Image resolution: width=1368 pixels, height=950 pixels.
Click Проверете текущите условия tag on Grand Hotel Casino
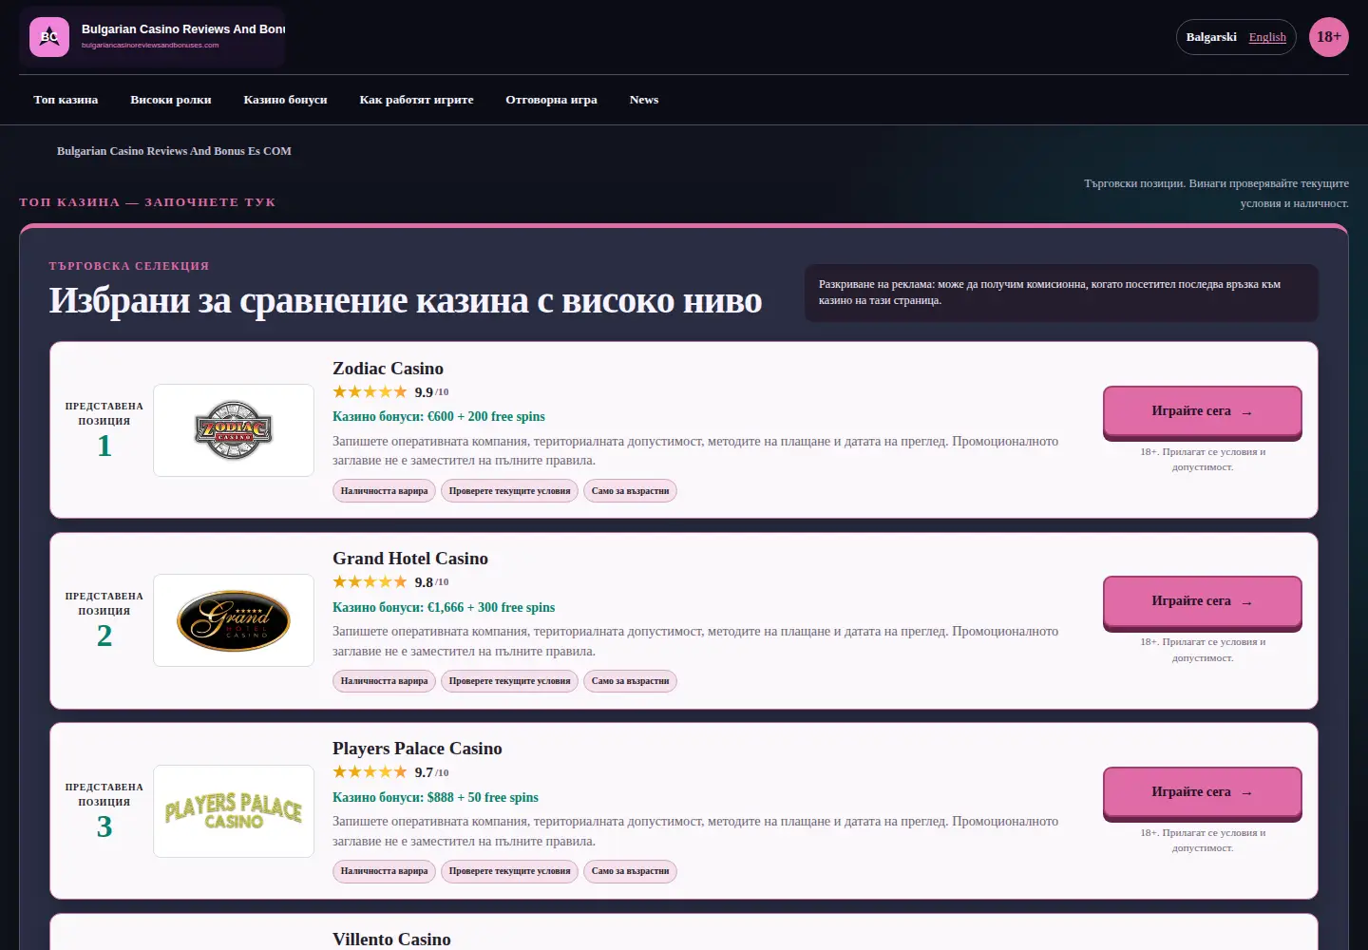(x=509, y=681)
